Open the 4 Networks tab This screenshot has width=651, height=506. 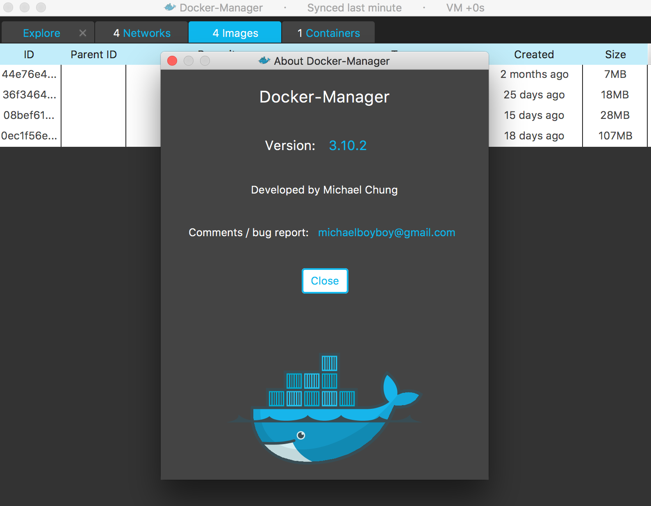[142, 33]
